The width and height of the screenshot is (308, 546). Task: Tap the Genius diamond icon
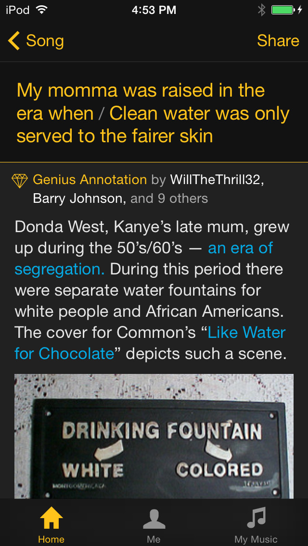(x=20, y=180)
